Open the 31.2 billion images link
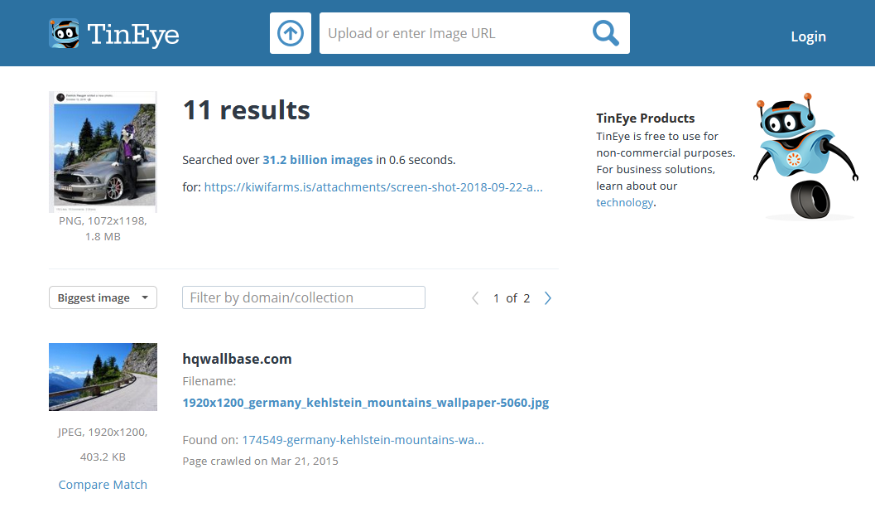Screen dimensions: 875x527 (x=318, y=160)
